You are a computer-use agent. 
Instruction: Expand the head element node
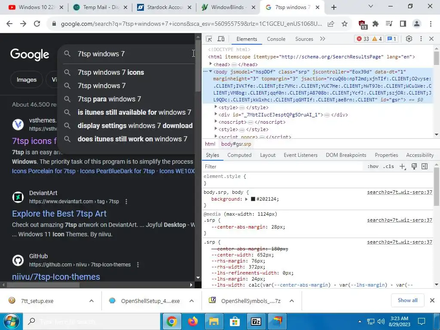(211, 64)
